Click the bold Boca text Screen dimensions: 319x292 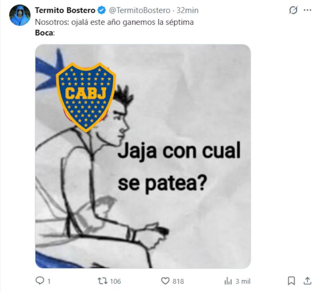coord(44,33)
